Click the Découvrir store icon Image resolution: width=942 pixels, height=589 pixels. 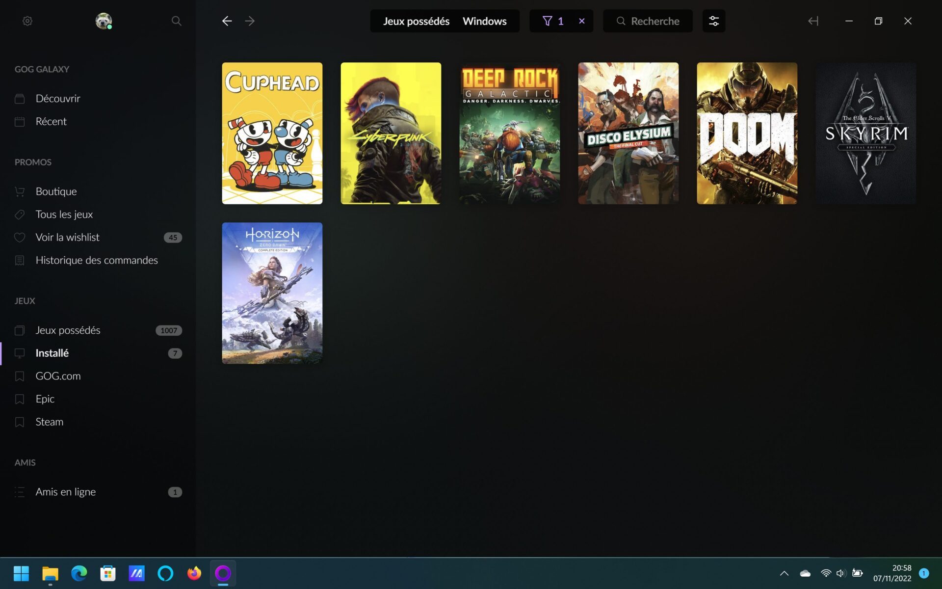(20, 99)
